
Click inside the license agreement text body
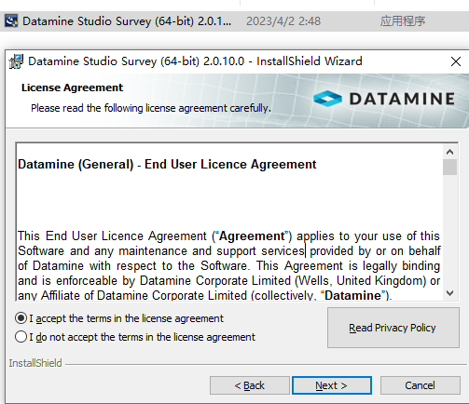[229, 265]
